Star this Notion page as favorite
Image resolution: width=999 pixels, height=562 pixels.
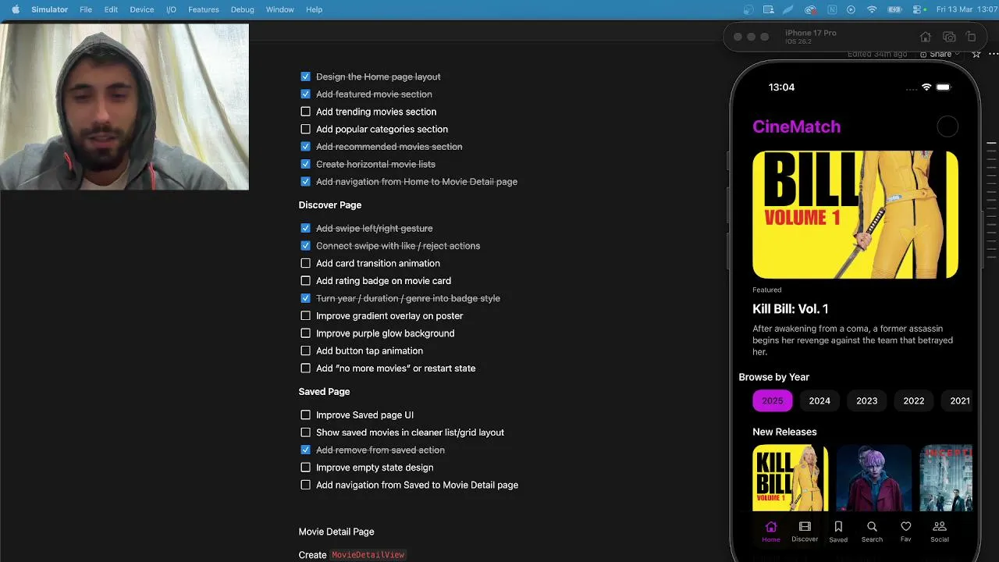976,54
